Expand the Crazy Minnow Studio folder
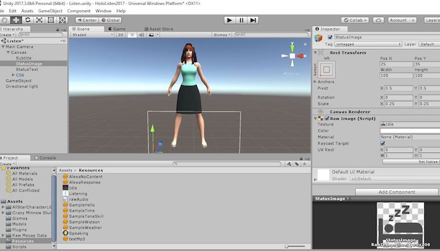The width and height of the screenshot is (440, 251). tap(3, 213)
